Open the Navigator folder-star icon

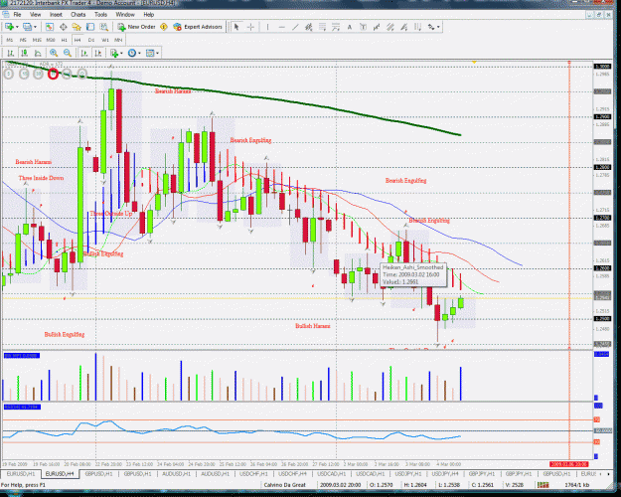click(x=77, y=27)
